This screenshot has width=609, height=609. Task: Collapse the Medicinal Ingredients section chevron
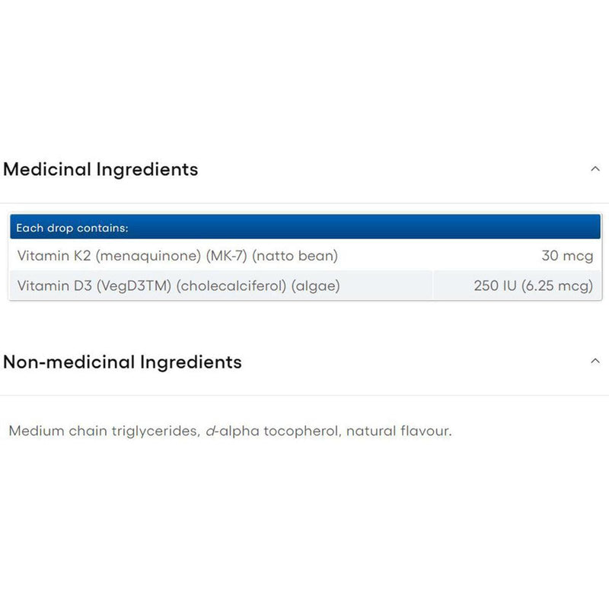point(595,169)
